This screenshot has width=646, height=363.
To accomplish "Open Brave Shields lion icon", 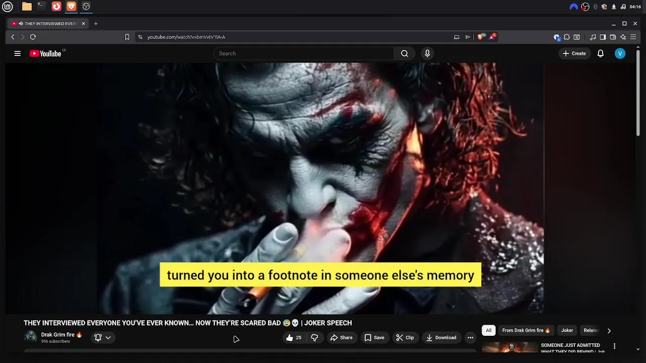I will coord(480,37).
